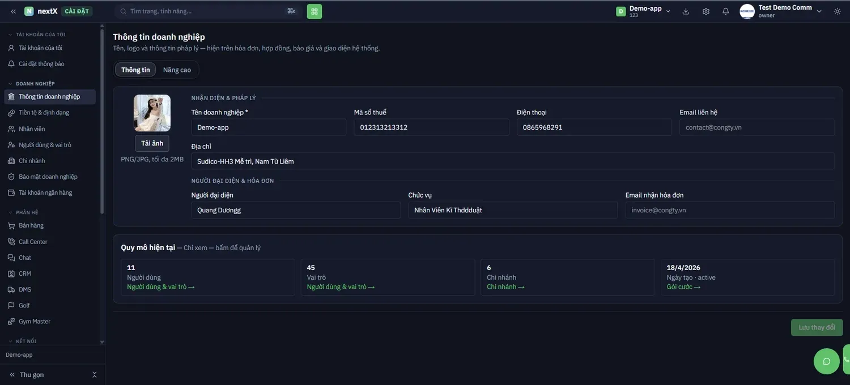Screen dimensions: 850x385
Task: Open settings via the gear icon
Action: pyautogui.click(x=705, y=11)
